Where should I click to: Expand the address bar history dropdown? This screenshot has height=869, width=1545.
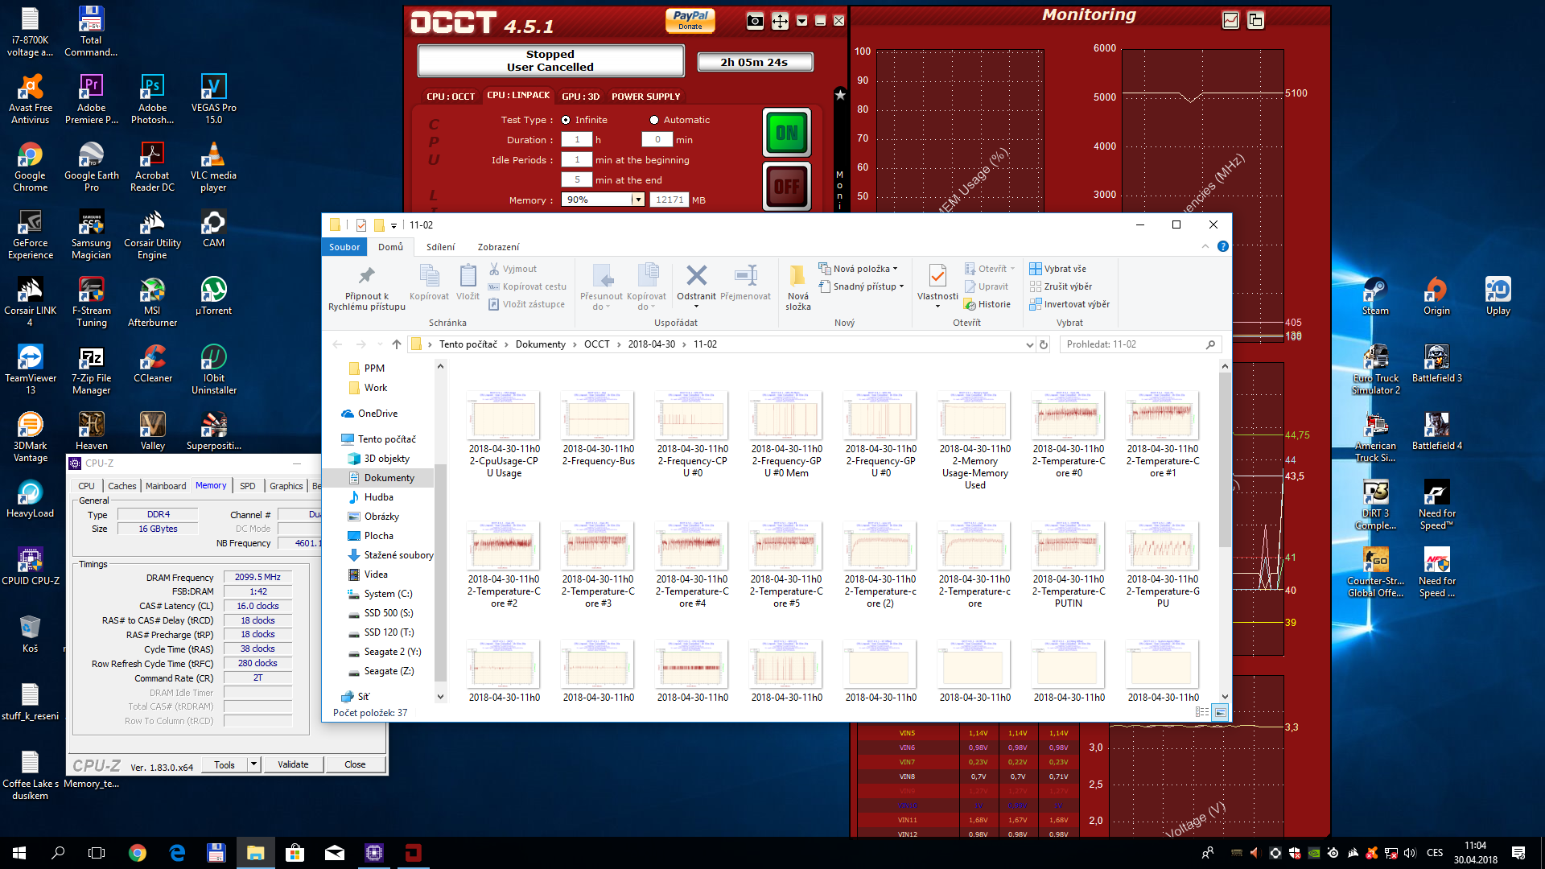(x=1029, y=344)
